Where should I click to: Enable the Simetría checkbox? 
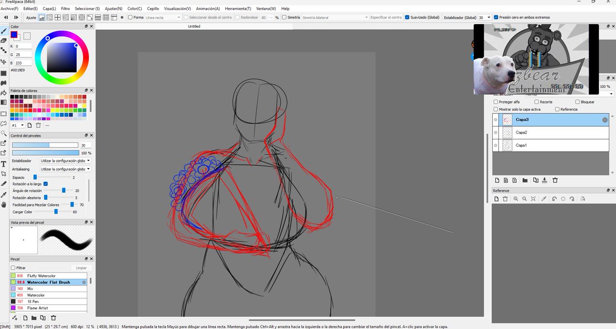coord(283,17)
